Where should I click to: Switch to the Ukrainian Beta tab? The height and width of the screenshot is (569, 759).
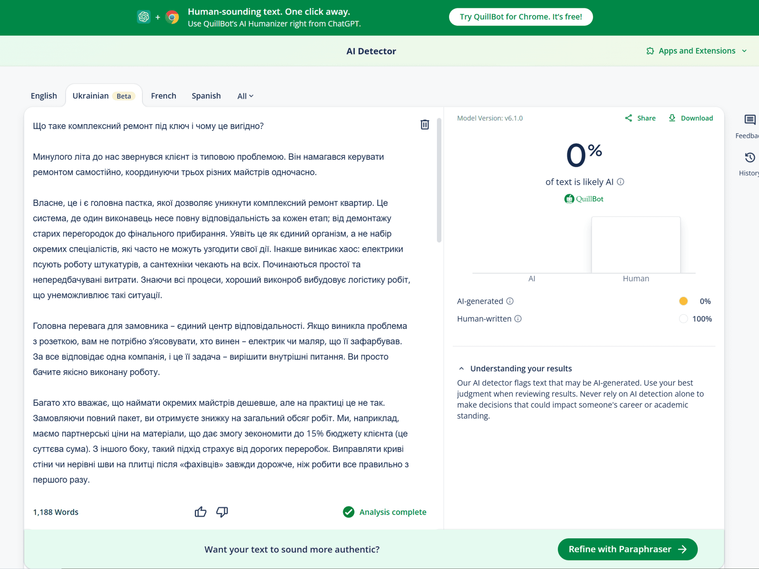pyautogui.click(x=104, y=95)
